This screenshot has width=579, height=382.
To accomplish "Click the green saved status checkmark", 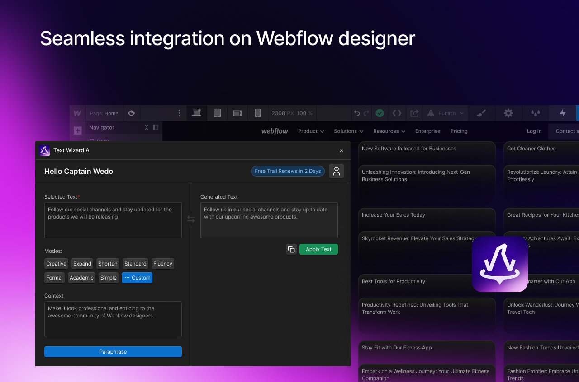I will (380, 113).
